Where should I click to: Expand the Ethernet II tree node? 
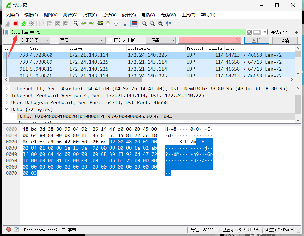click(7, 88)
